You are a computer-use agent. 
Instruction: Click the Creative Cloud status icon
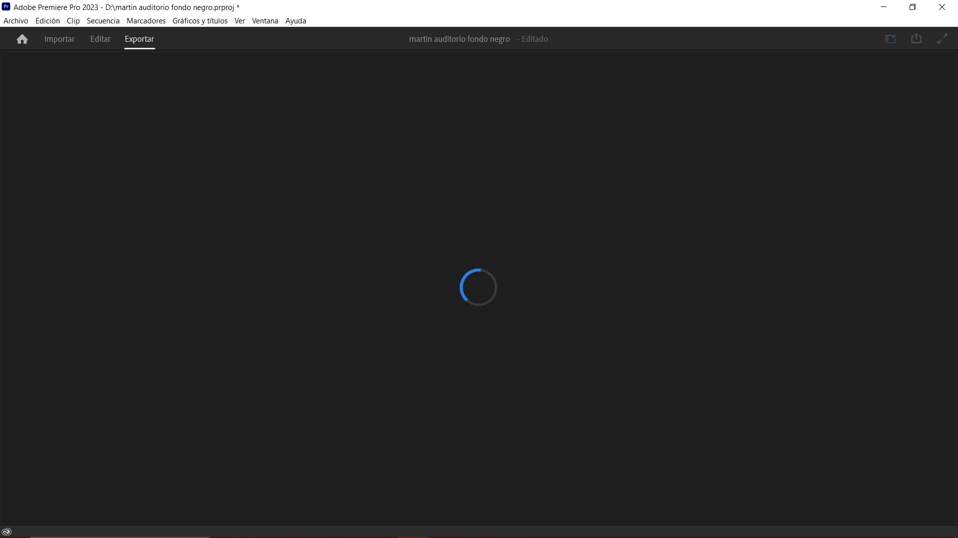click(6, 532)
